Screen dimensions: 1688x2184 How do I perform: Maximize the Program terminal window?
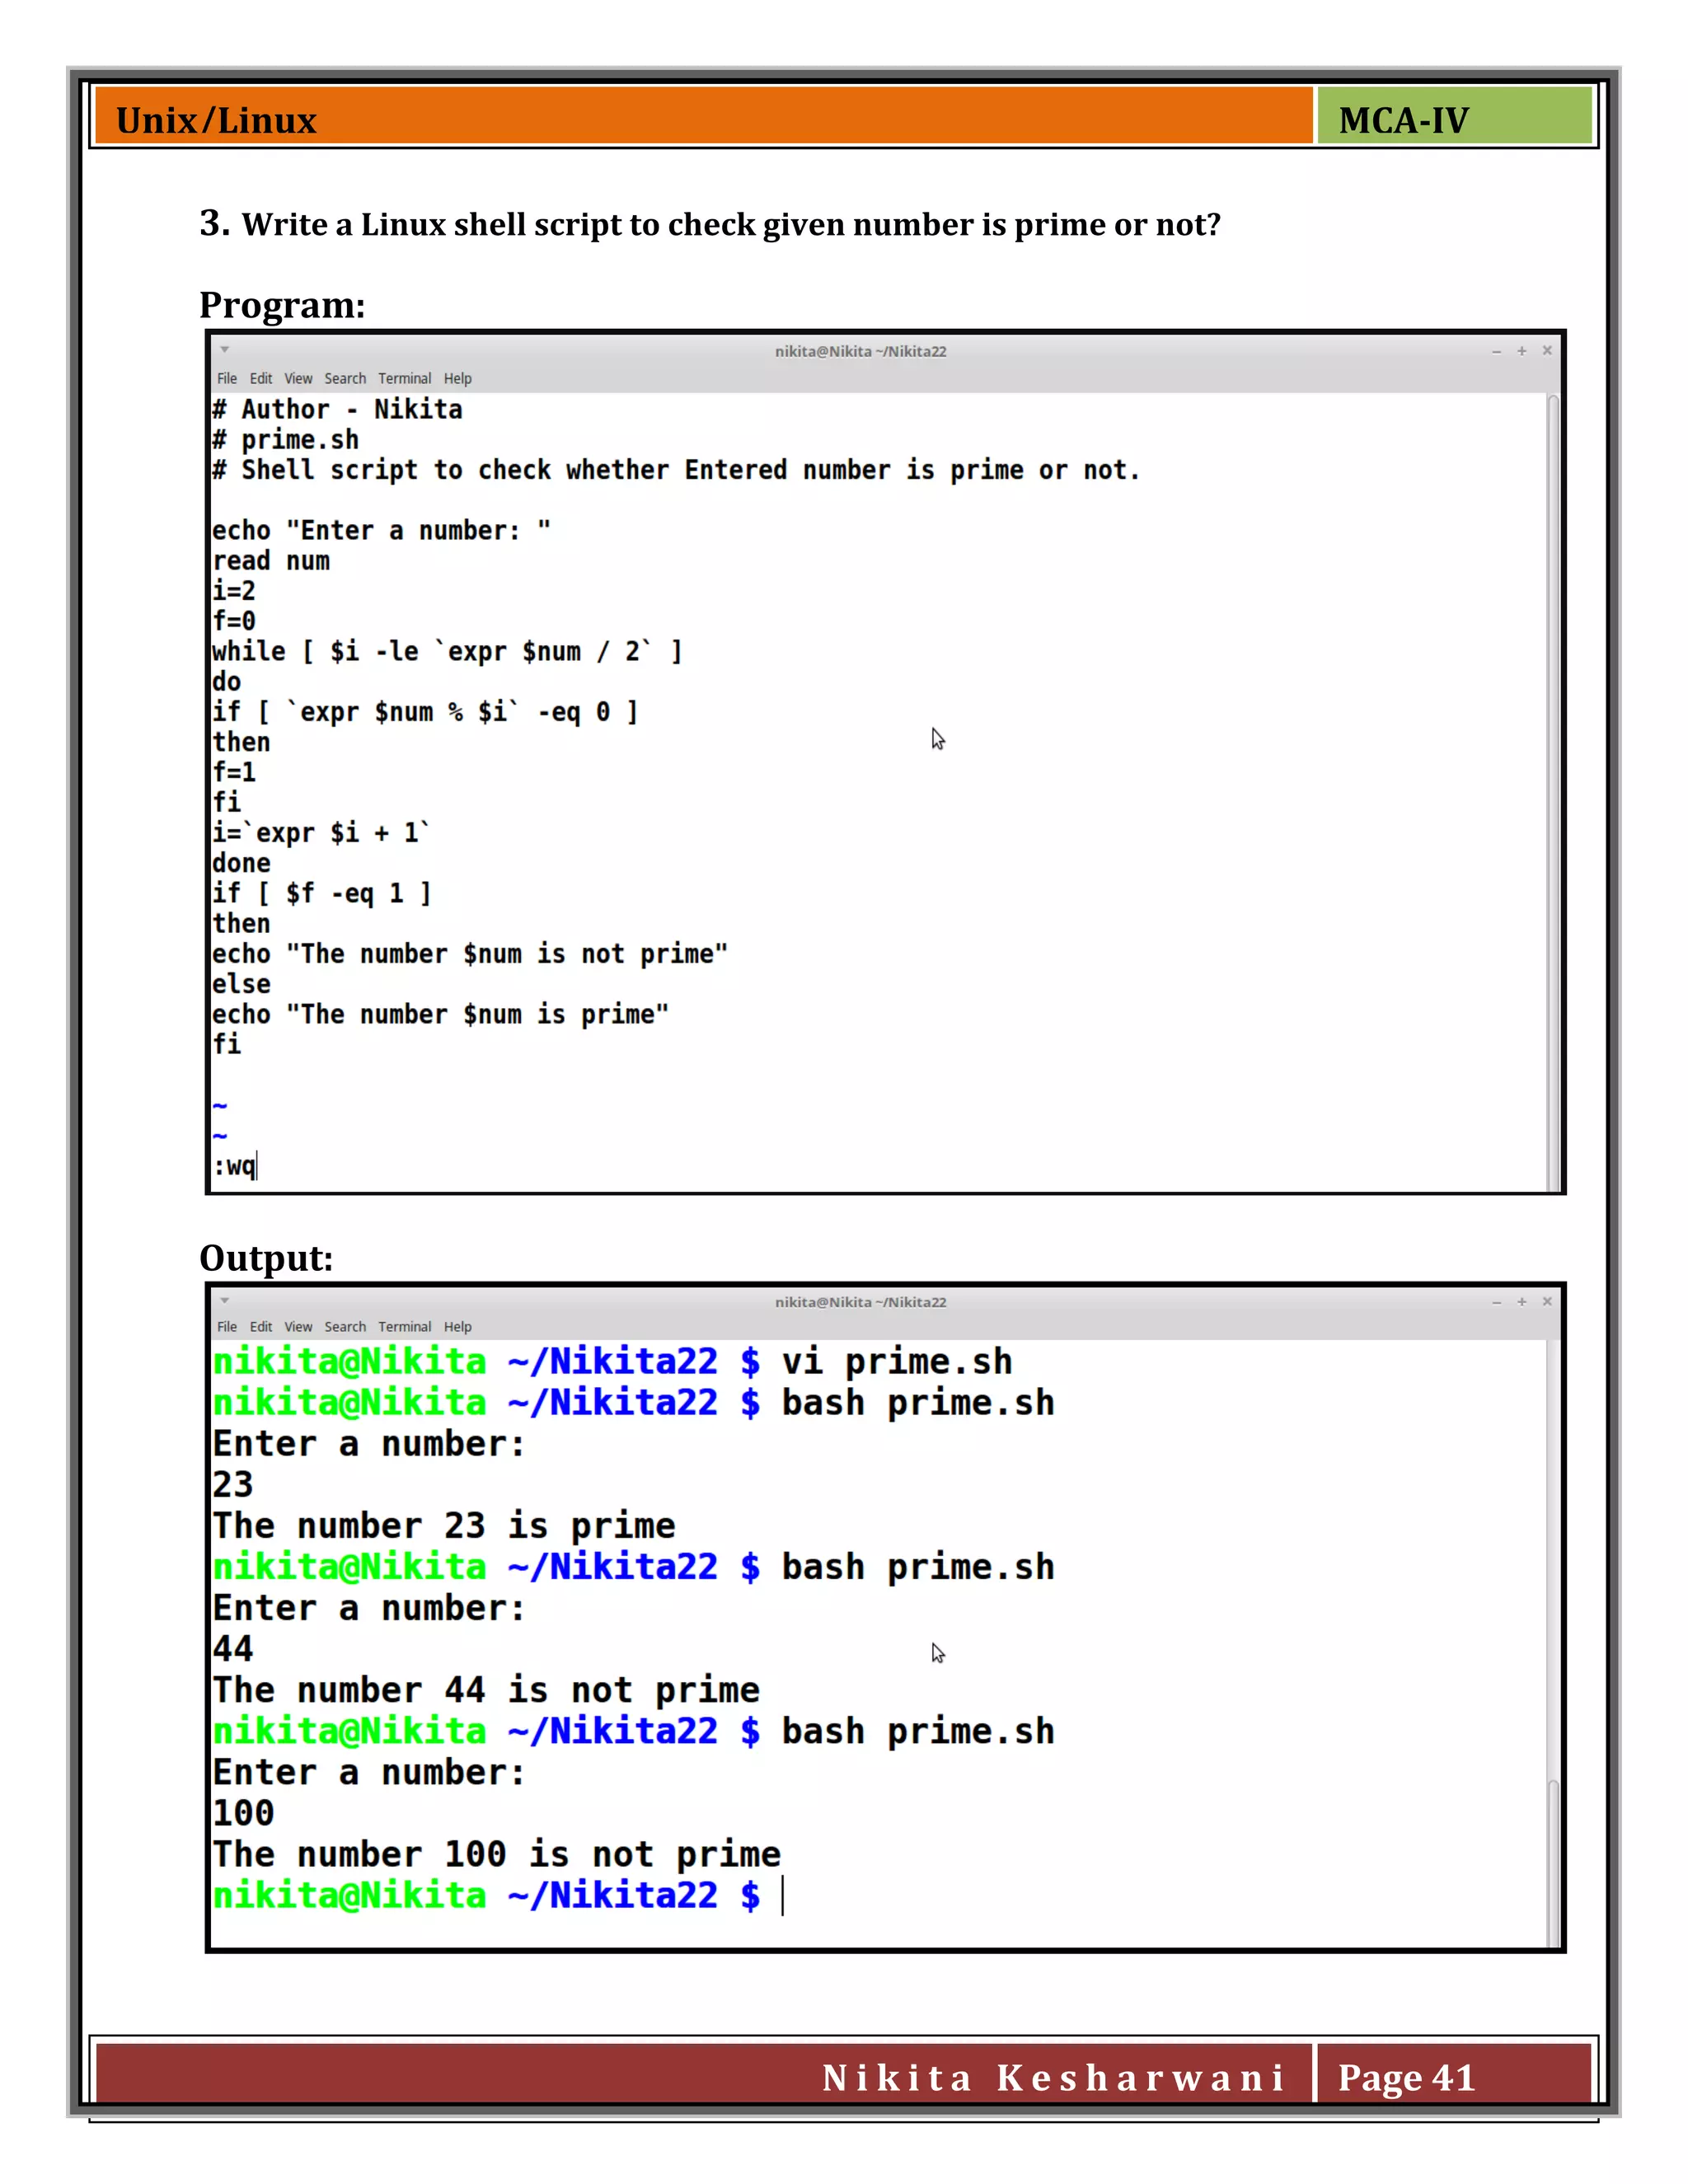(x=1522, y=351)
